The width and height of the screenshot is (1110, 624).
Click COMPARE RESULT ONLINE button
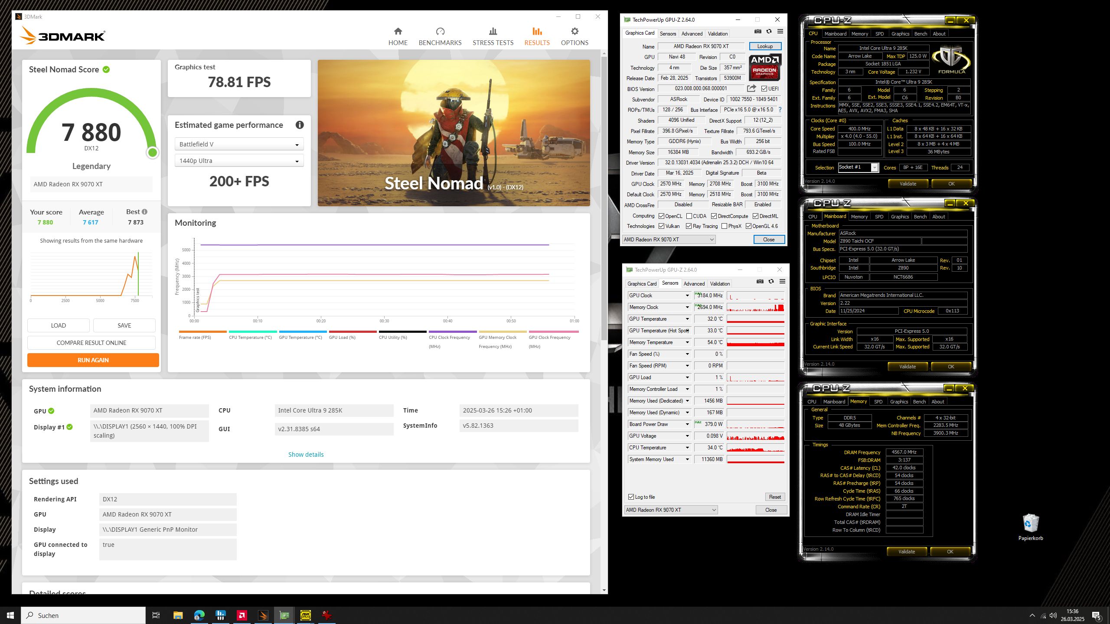coord(91,343)
